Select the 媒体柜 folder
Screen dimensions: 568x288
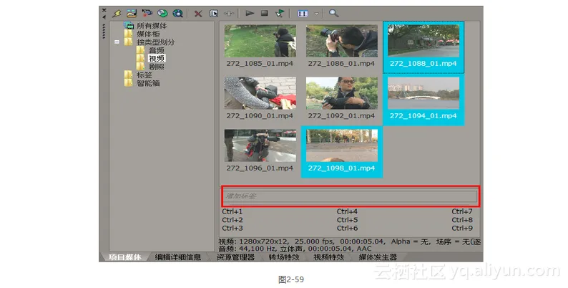tap(148, 34)
